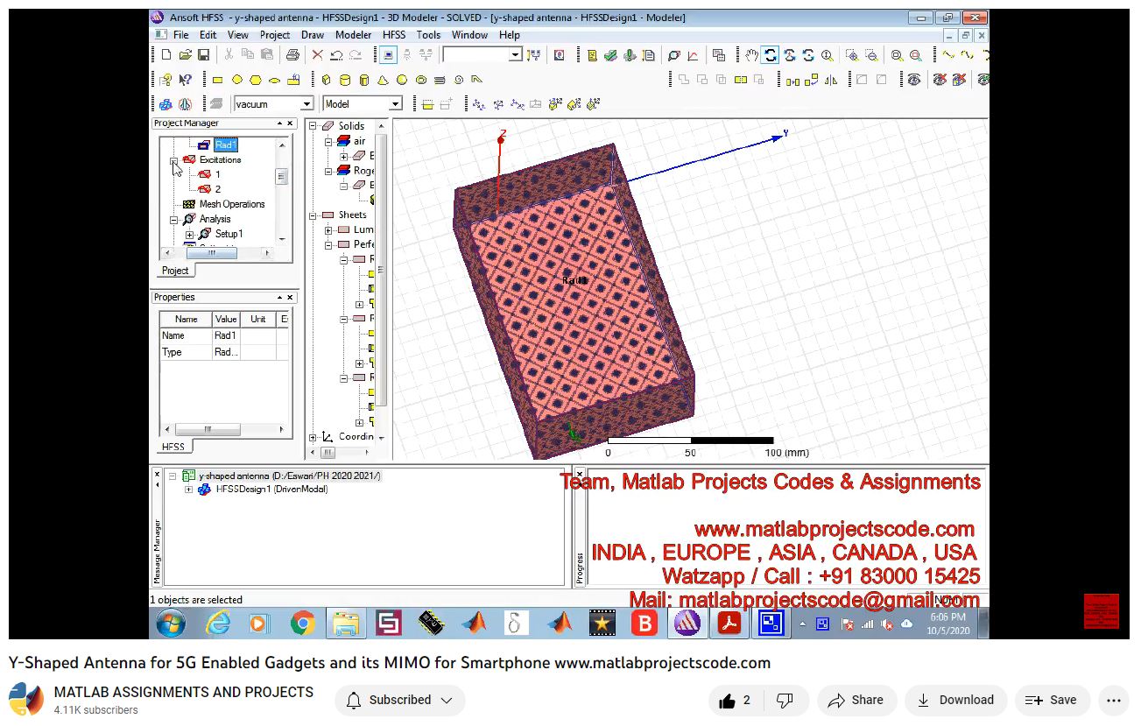Viewport: 1141px width, 726px height.
Task: Click the Save project icon
Action: pyautogui.click(x=203, y=55)
